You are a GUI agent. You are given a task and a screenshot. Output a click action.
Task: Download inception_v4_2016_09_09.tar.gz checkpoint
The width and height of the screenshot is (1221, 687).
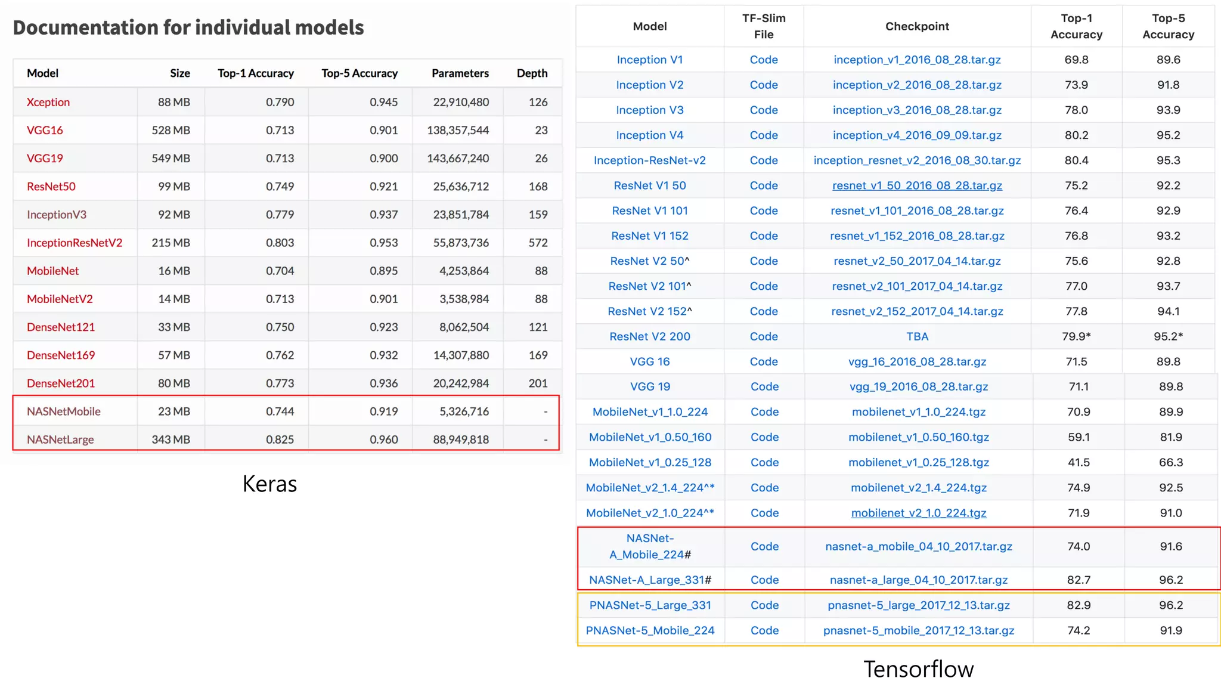tap(917, 135)
